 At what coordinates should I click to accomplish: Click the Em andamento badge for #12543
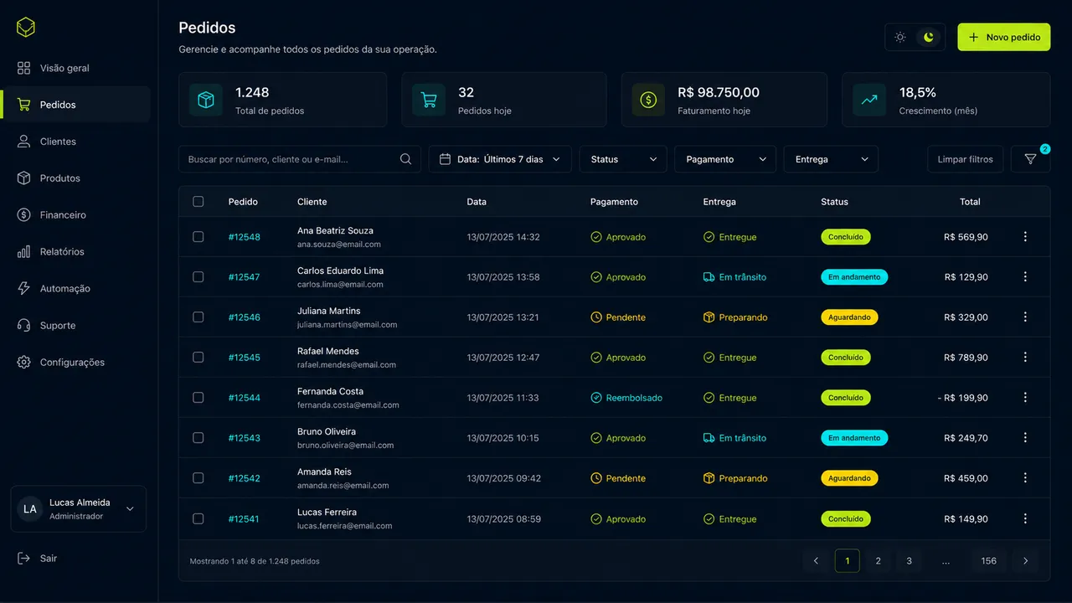pos(854,438)
